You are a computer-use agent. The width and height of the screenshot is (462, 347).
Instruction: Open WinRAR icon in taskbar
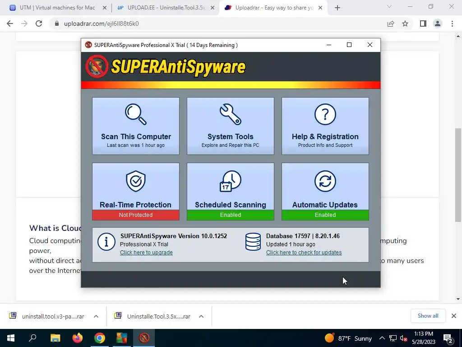point(122,338)
